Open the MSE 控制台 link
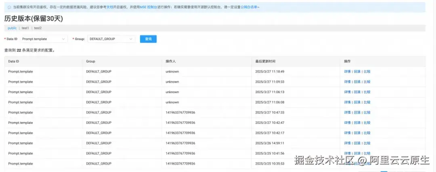 pyautogui.click(x=149, y=7)
